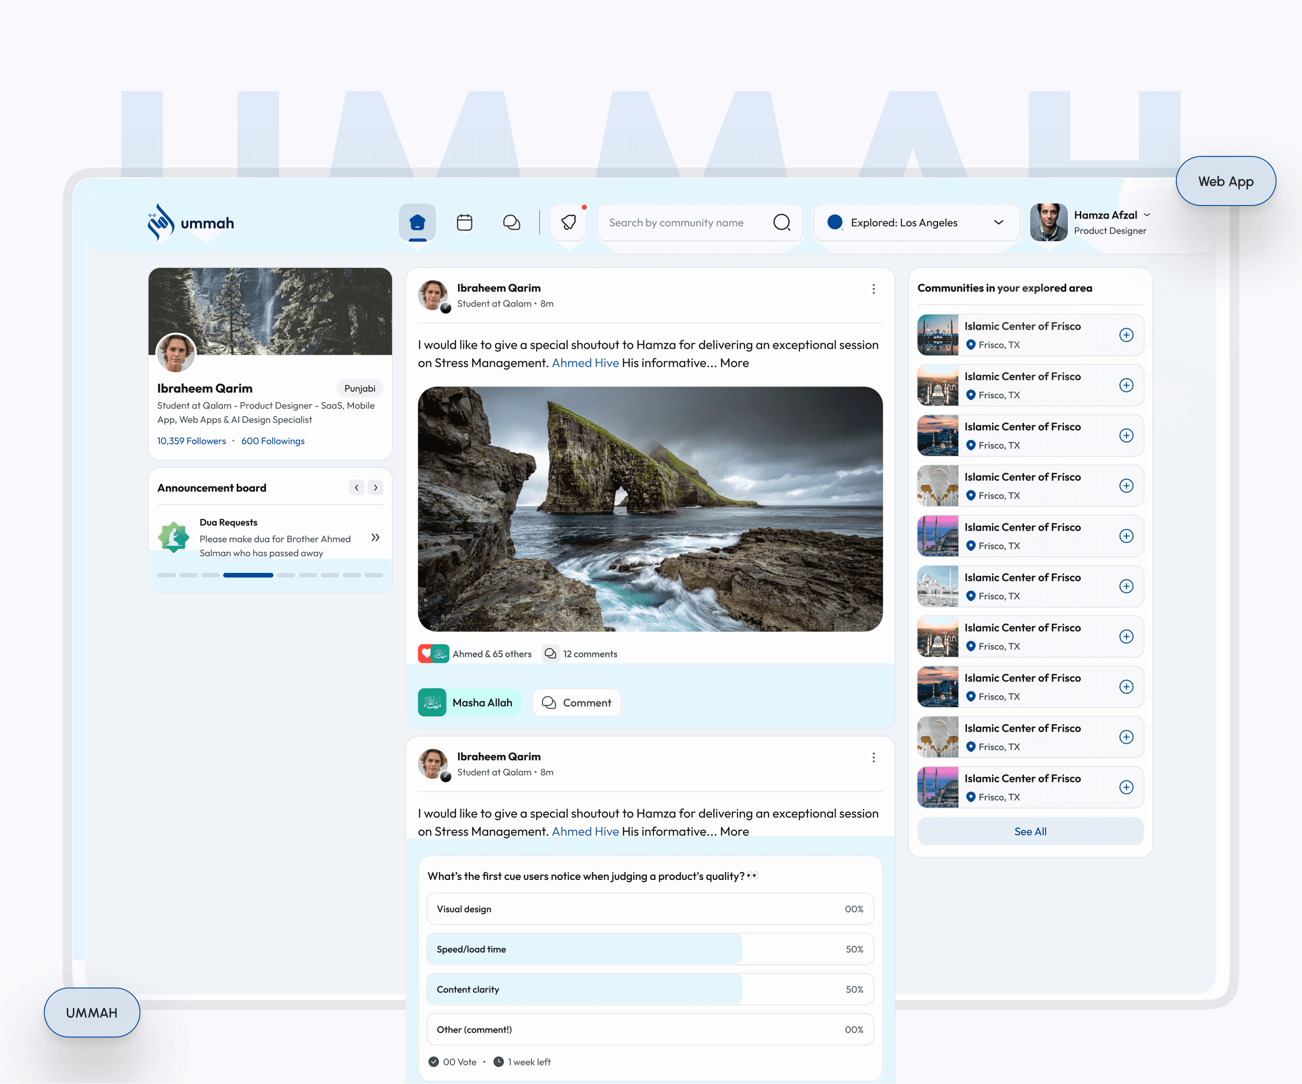Open Dua Requests double-chevron arrow

(375, 537)
